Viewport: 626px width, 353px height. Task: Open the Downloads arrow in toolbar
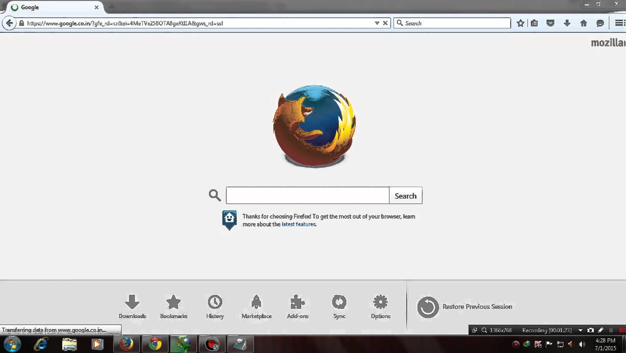point(567,23)
